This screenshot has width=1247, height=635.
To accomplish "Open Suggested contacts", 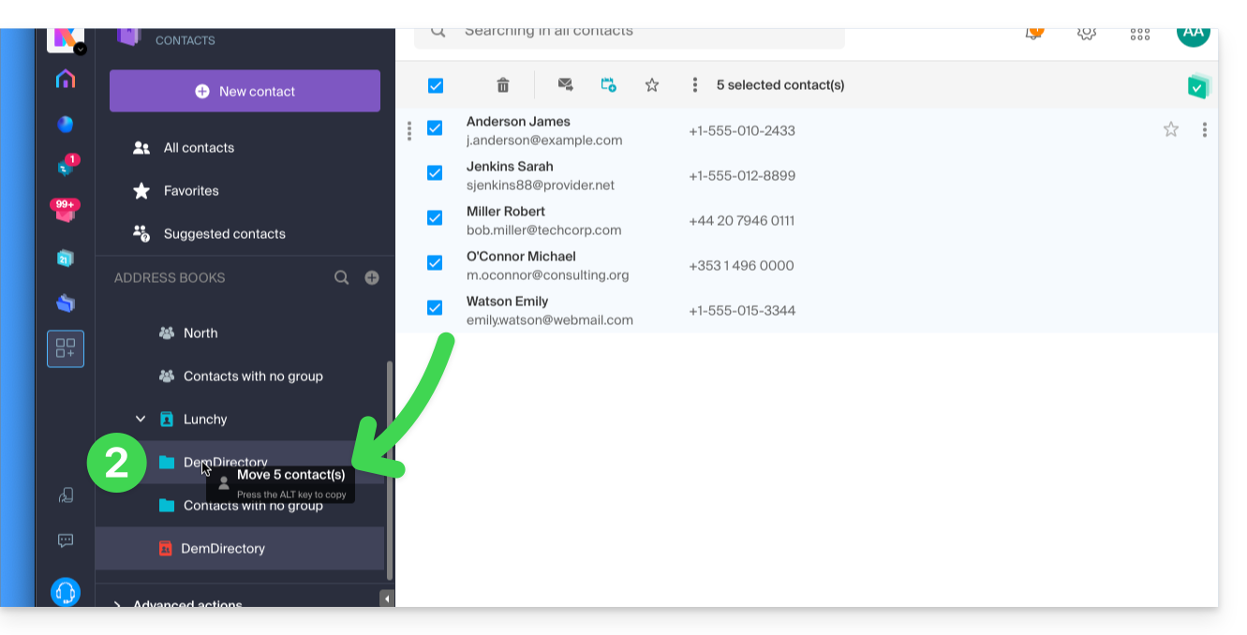I will tap(224, 234).
